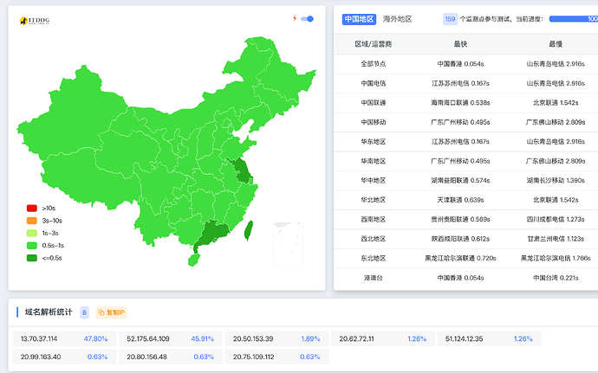
Task: Click the Hainan island on the map
Action: click(x=192, y=259)
